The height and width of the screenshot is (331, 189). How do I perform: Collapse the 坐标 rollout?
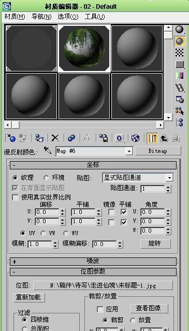click(x=93, y=165)
